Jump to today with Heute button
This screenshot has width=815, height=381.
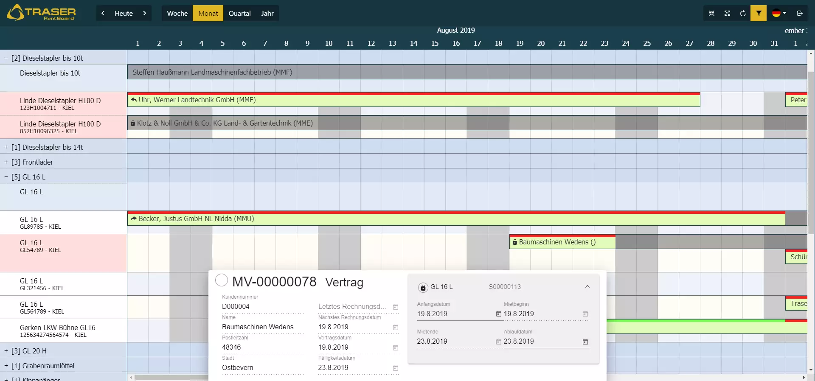124,13
